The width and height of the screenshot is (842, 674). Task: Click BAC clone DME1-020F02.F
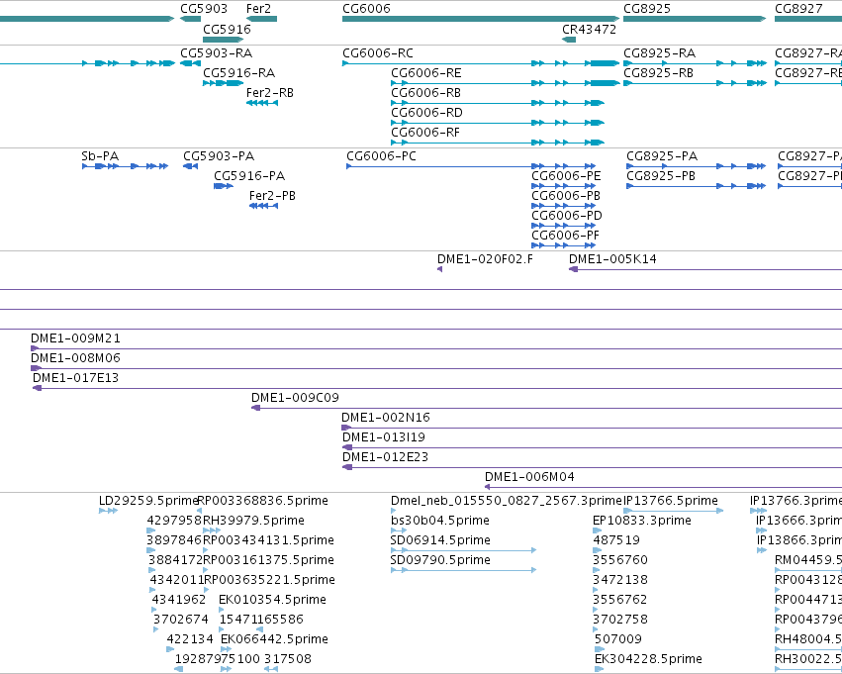tap(439, 269)
